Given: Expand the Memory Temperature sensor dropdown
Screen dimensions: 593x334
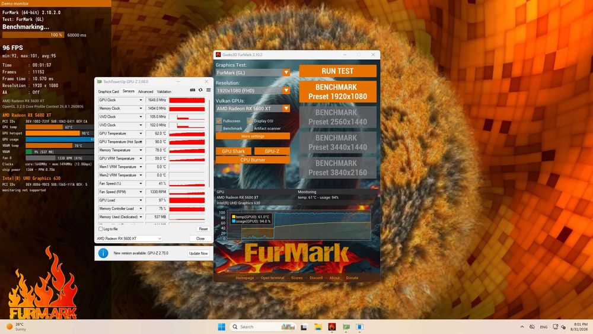Looking at the screenshot, I should 141,150.
